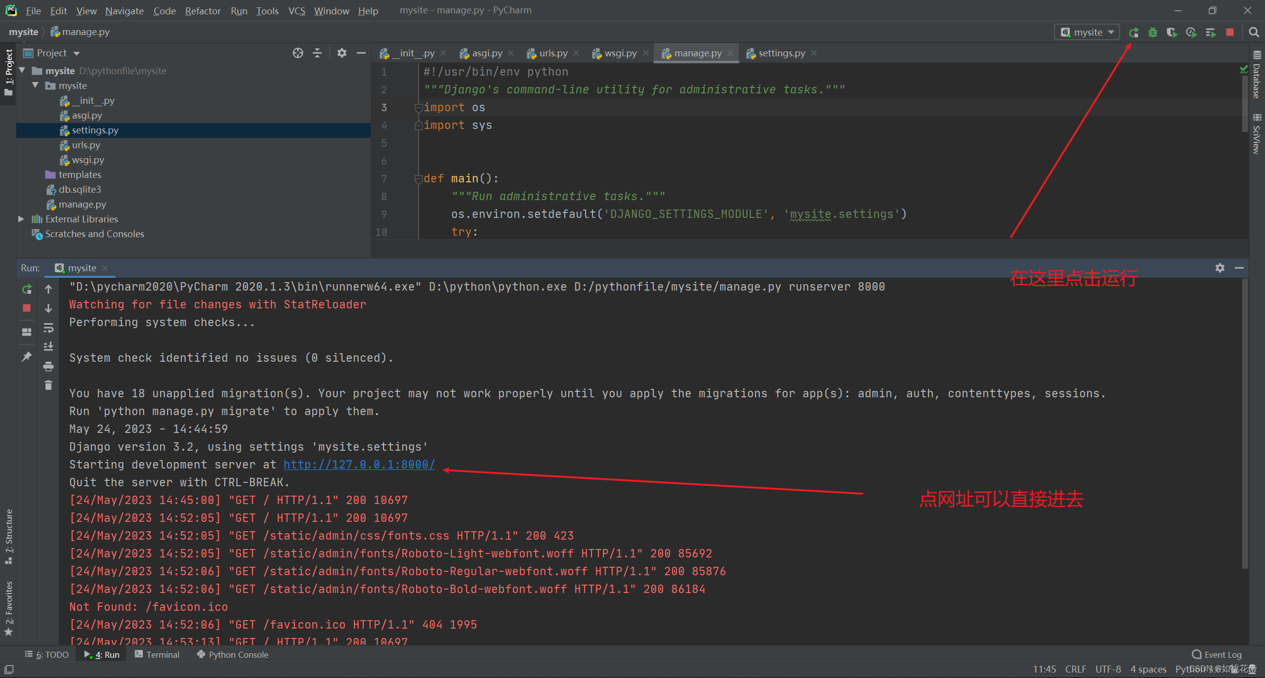This screenshot has height=678, width=1265.
Task: Pin the mysite Run tab
Action: click(x=27, y=356)
